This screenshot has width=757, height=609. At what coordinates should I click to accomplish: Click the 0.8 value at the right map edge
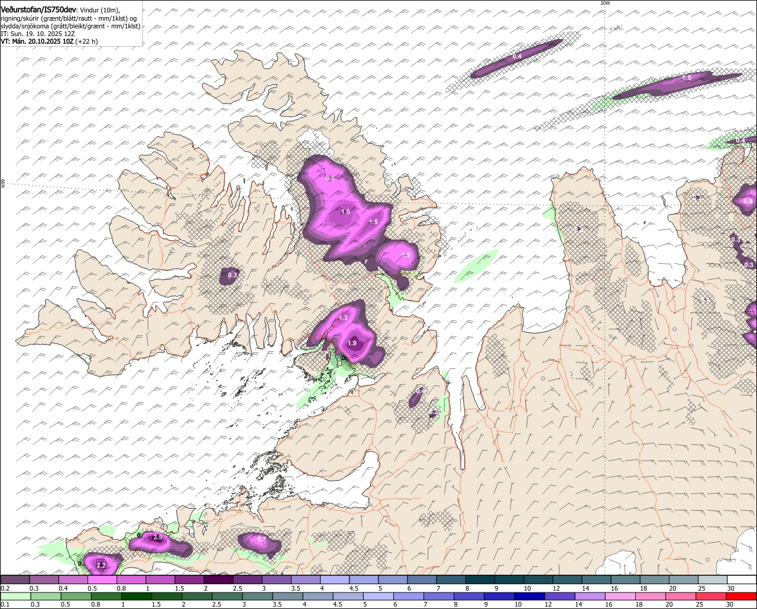click(x=748, y=202)
